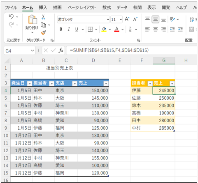The width and height of the screenshot is (198, 183).
Task: Apply cell borders icon
Action: (x=90, y=29)
